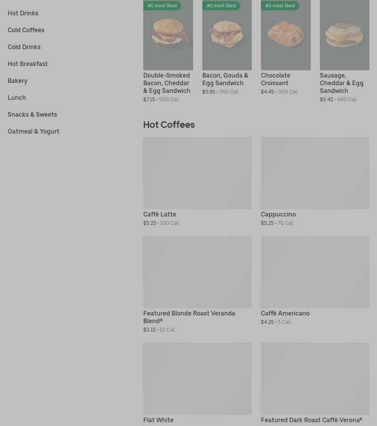Select Cold Coffees in sidebar
Viewport: 377px width, 426px height.
point(26,30)
